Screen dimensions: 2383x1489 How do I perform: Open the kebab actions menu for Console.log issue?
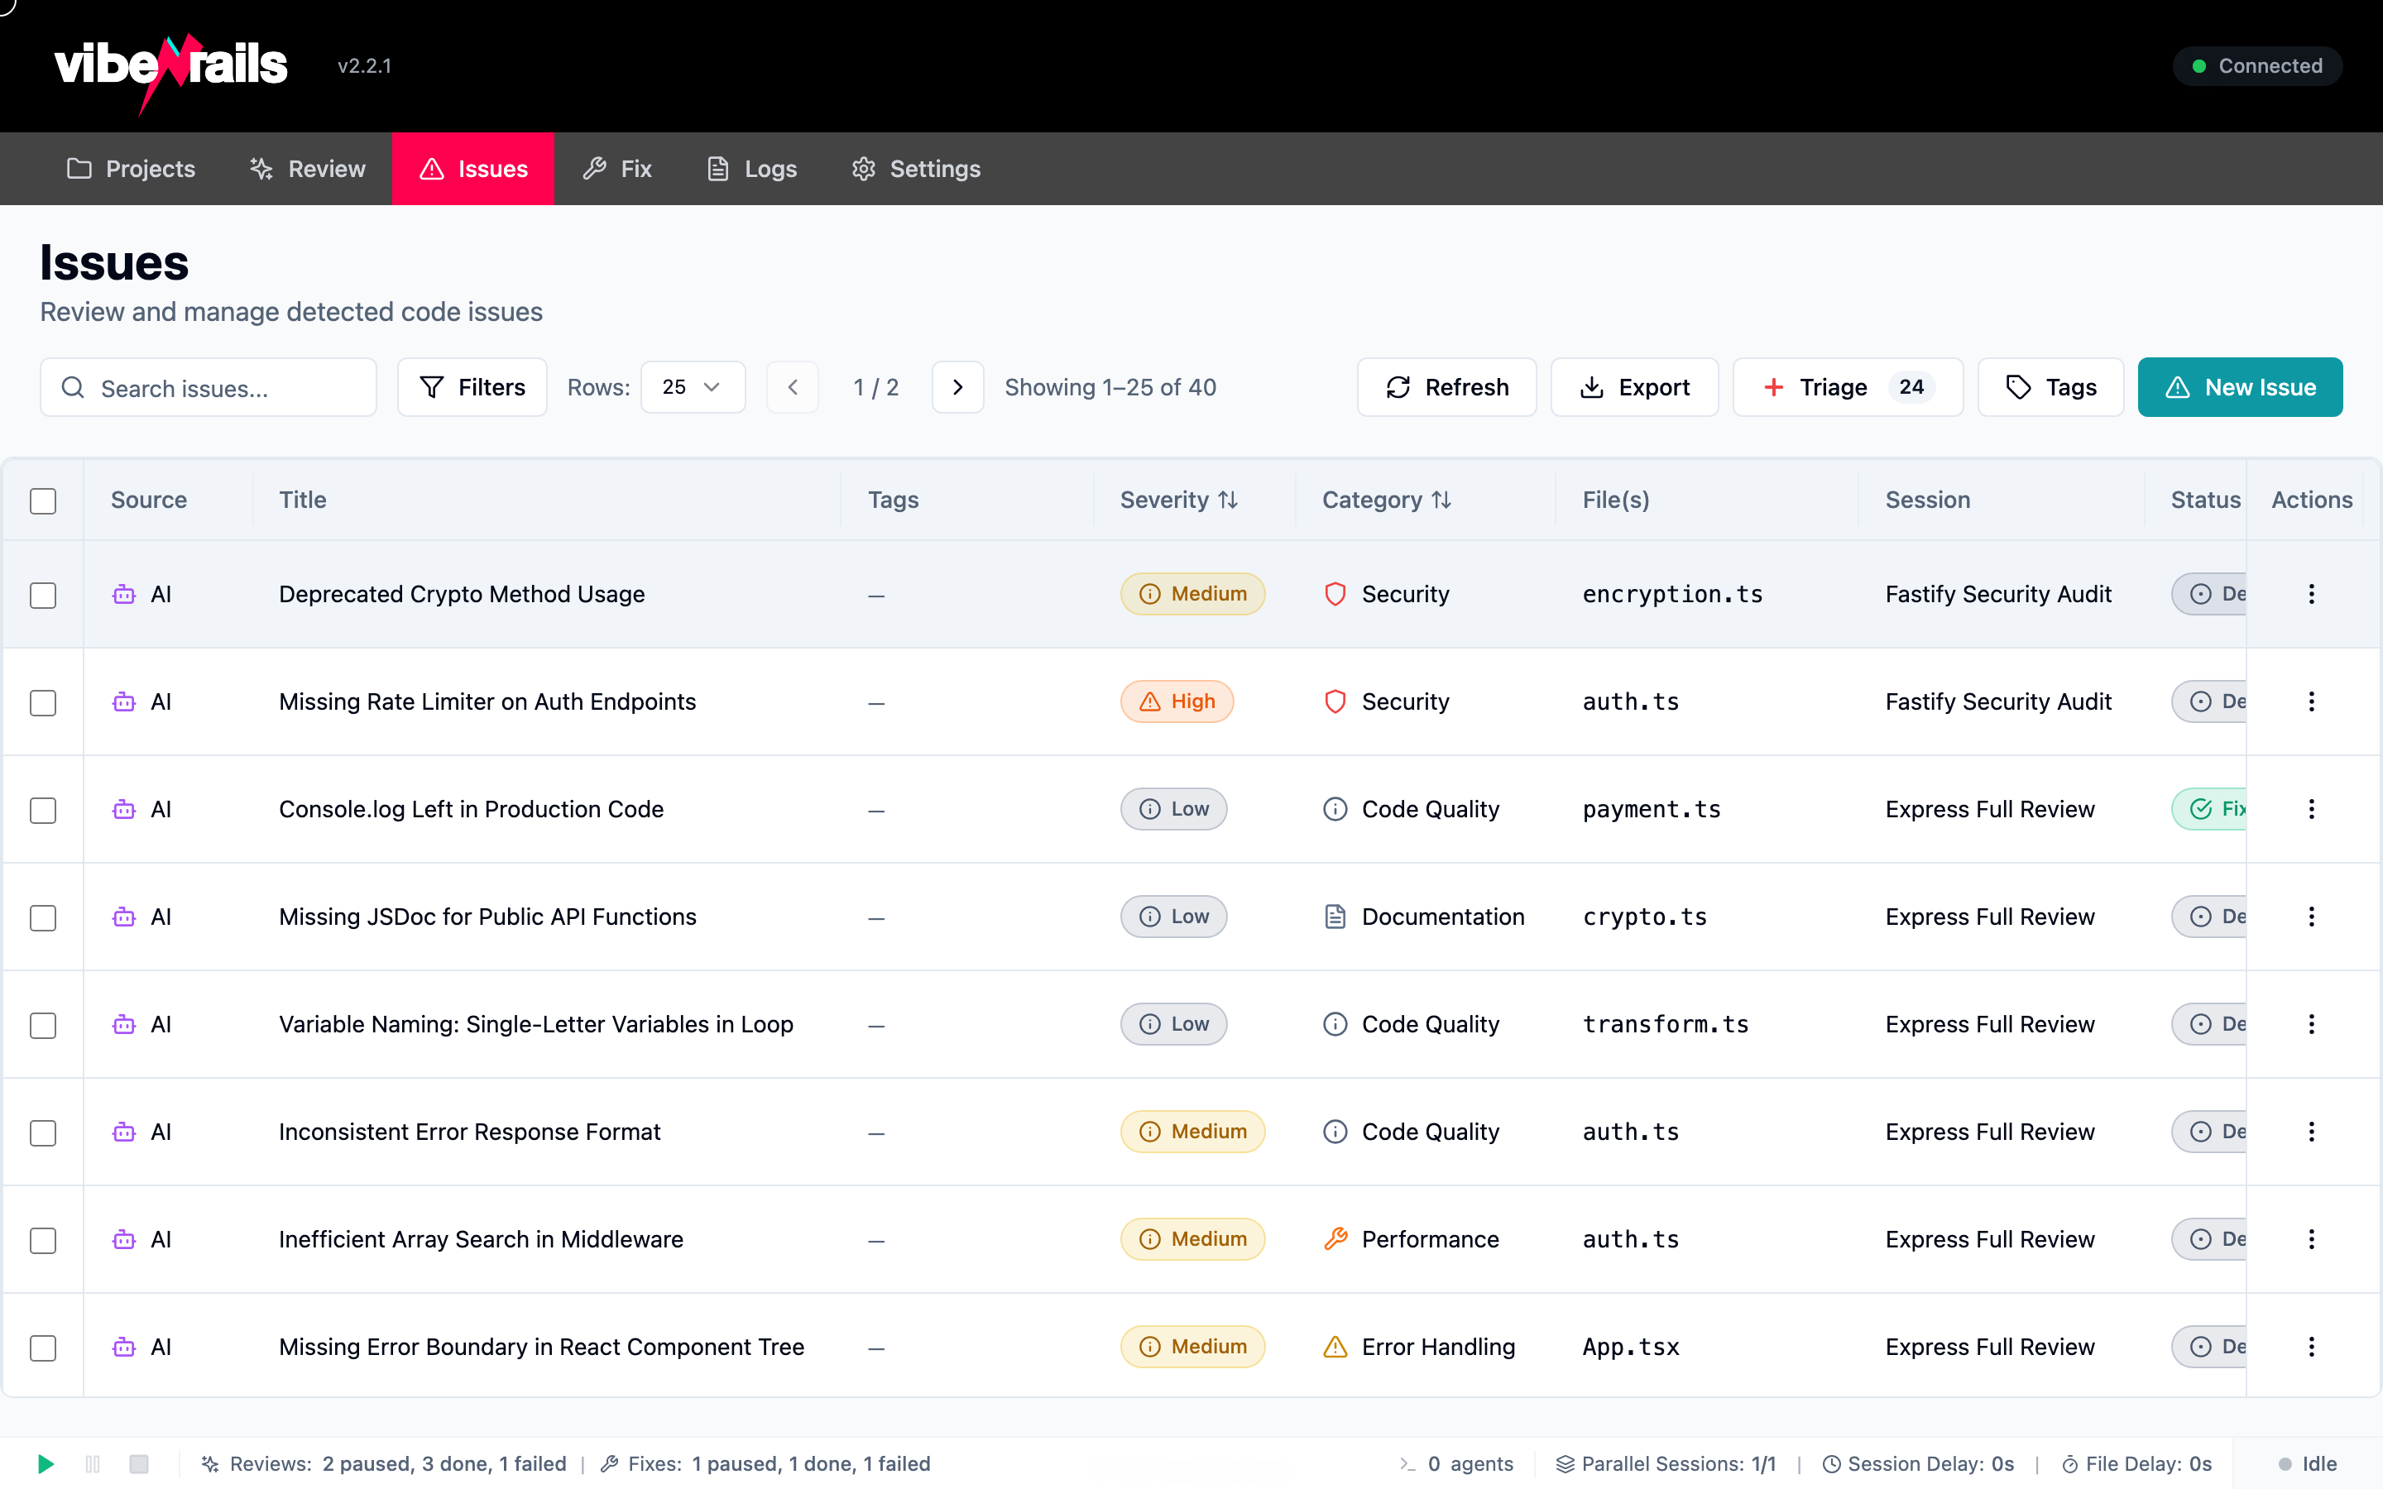(x=2311, y=808)
